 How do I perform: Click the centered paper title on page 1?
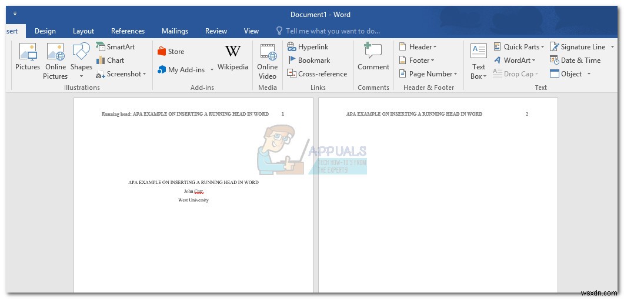193,183
